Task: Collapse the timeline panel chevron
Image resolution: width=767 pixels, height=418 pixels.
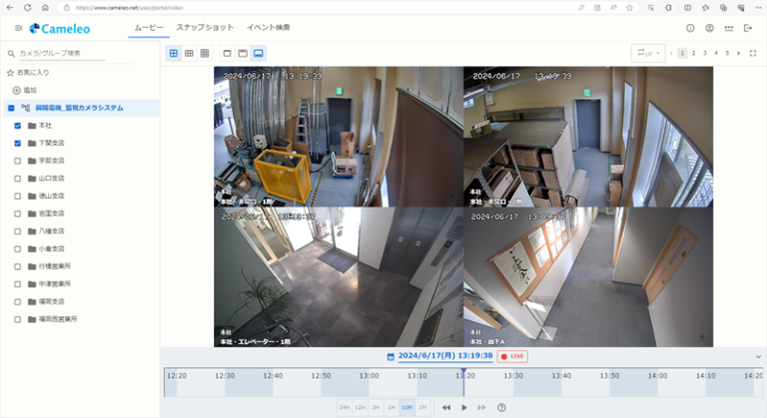Action: click(x=758, y=356)
